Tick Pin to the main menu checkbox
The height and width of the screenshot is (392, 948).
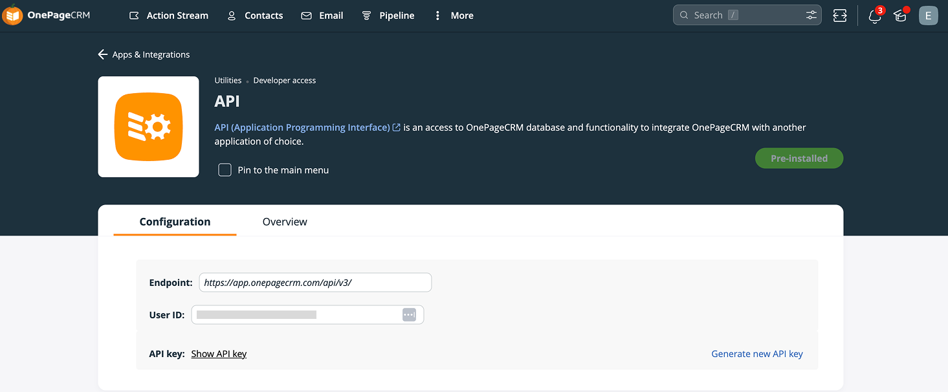[x=225, y=170]
